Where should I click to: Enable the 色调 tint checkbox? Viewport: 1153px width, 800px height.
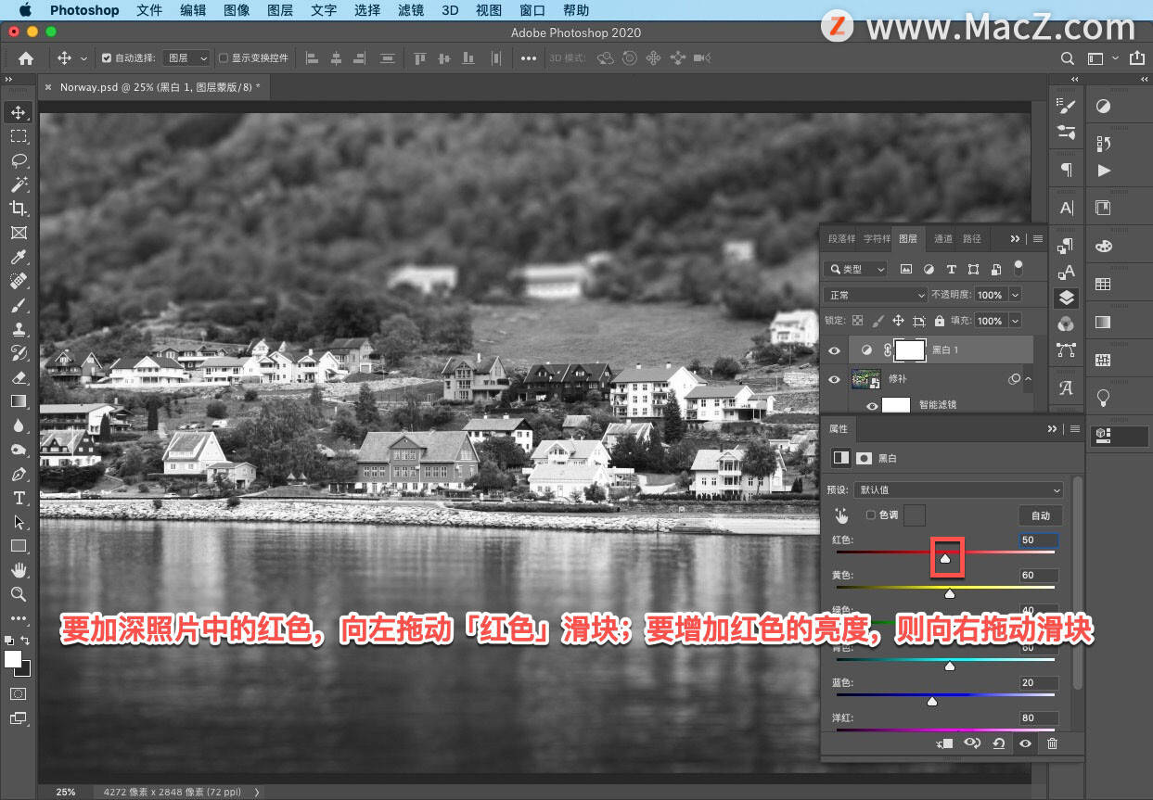[x=871, y=515]
